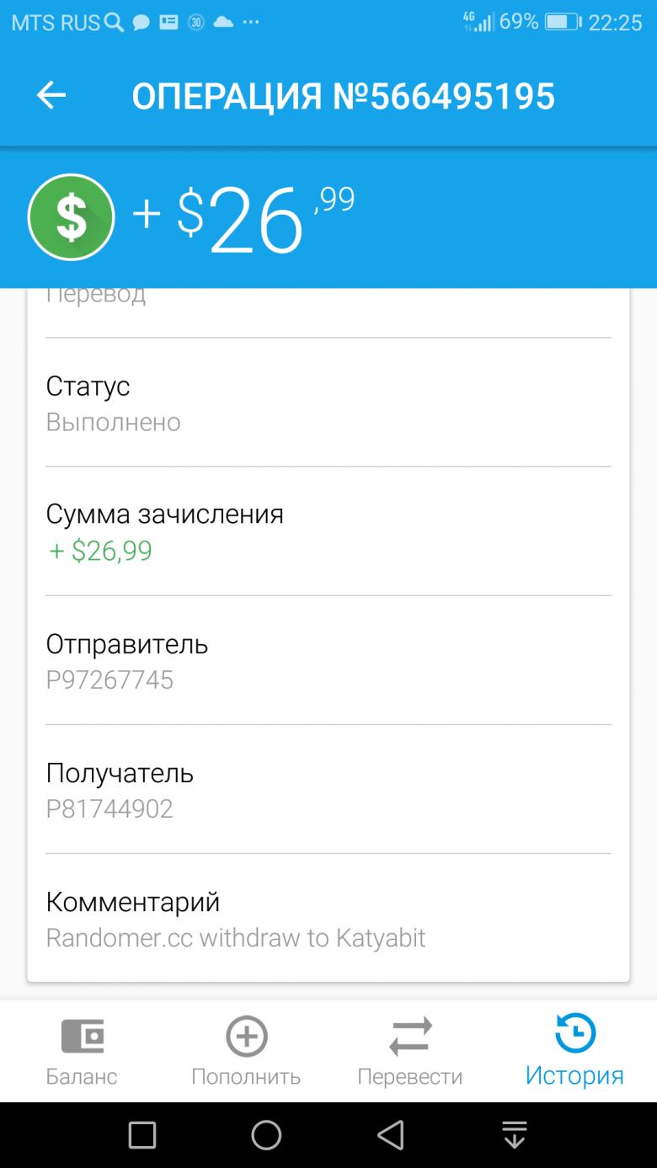Tap the История clock icon
The height and width of the screenshot is (1168, 657).
click(575, 1034)
